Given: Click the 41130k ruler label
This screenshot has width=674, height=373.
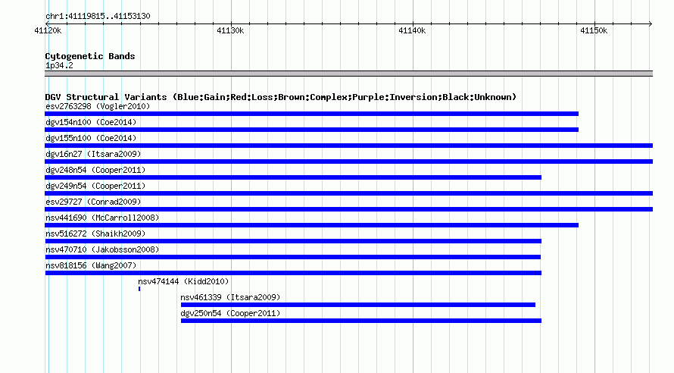Looking at the screenshot, I should coord(230,31).
